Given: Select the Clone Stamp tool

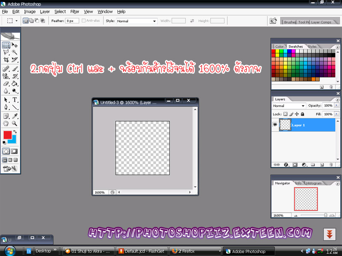Looking at the screenshot, I should 6,76.
